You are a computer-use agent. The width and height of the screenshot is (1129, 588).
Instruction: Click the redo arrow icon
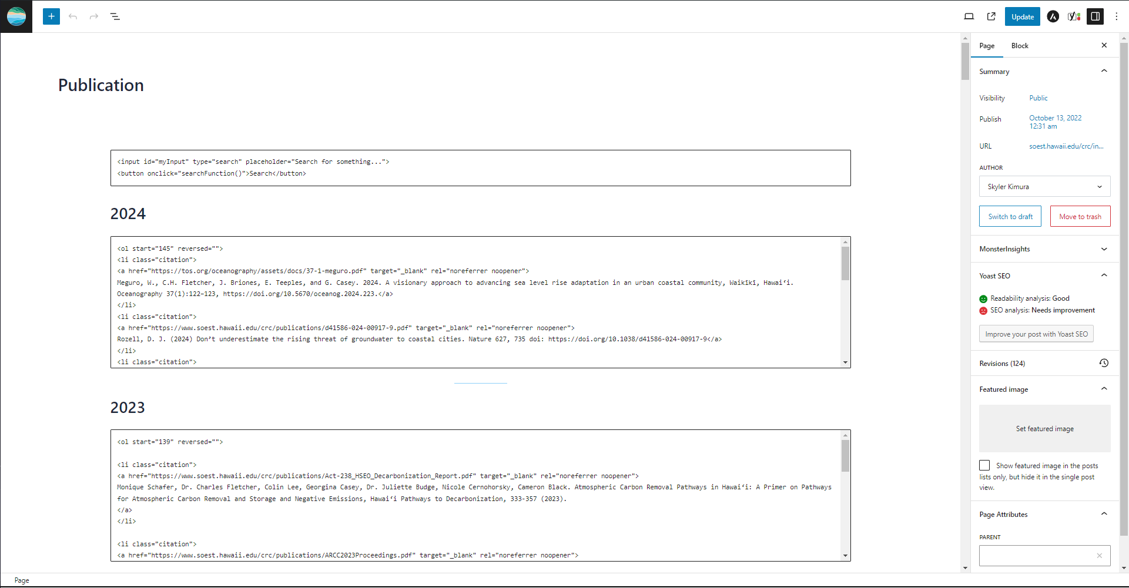tap(94, 16)
